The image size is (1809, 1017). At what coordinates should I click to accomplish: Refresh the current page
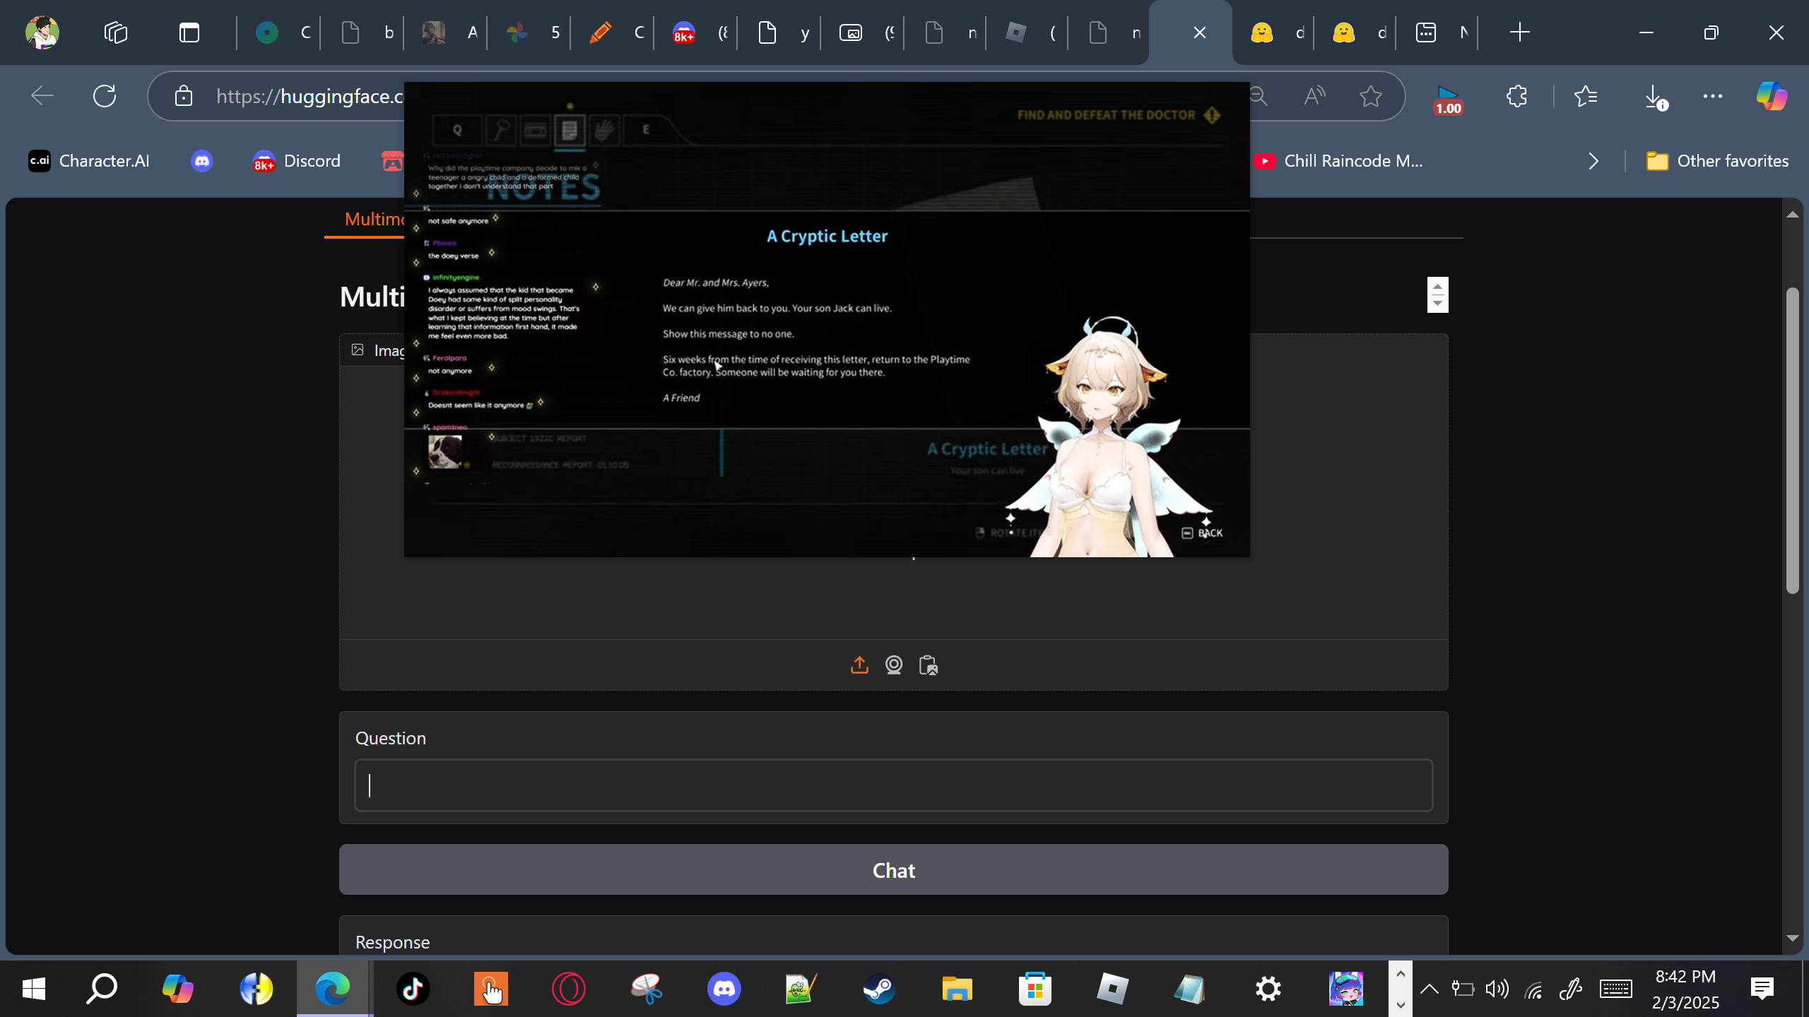[x=105, y=96]
